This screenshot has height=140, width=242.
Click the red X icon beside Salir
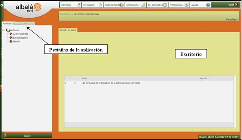pyautogui.click(x=236, y=5)
